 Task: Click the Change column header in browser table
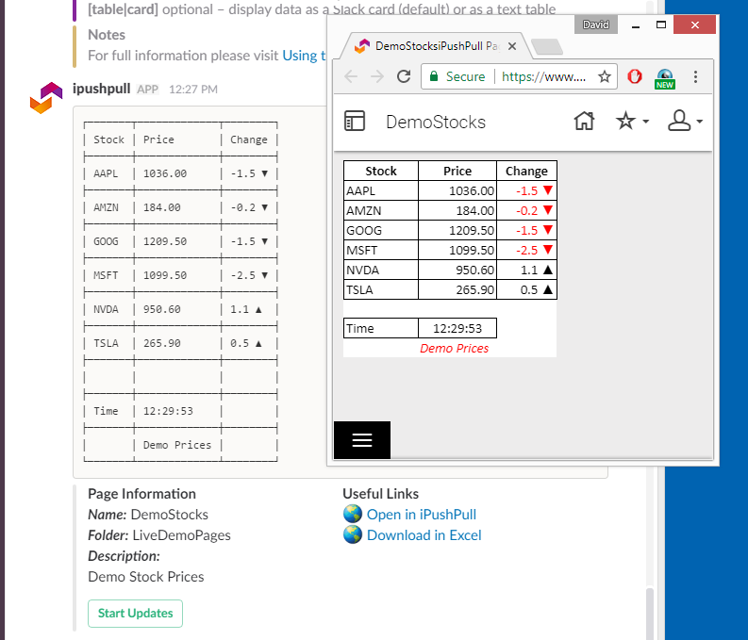tap(526, 172)
